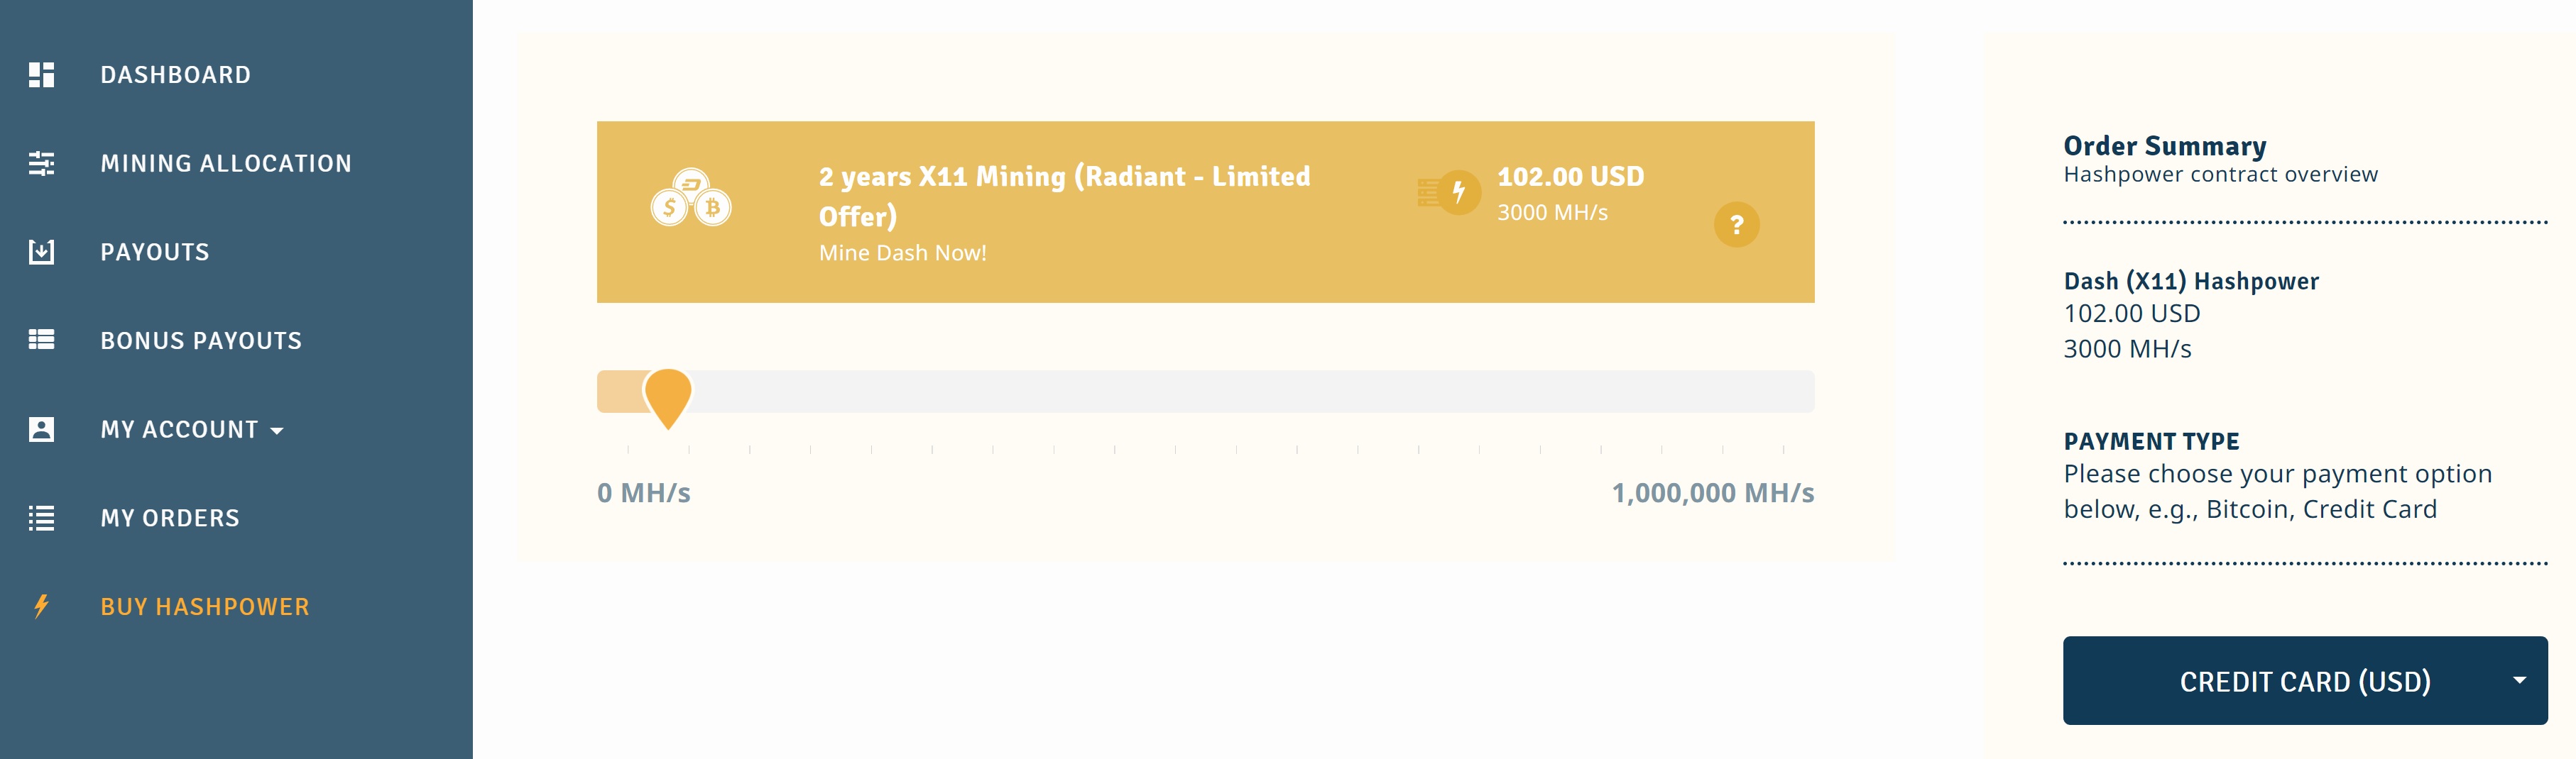Image resolution: width=2576 pixels, height=759 pixels.
Task: Open the My Orders page link
Action: pyautogui.click(x=170, y=519)
